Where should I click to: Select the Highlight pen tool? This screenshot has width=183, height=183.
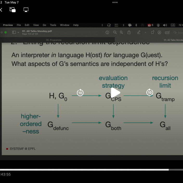pyautogui.click(x=139, y=32)
